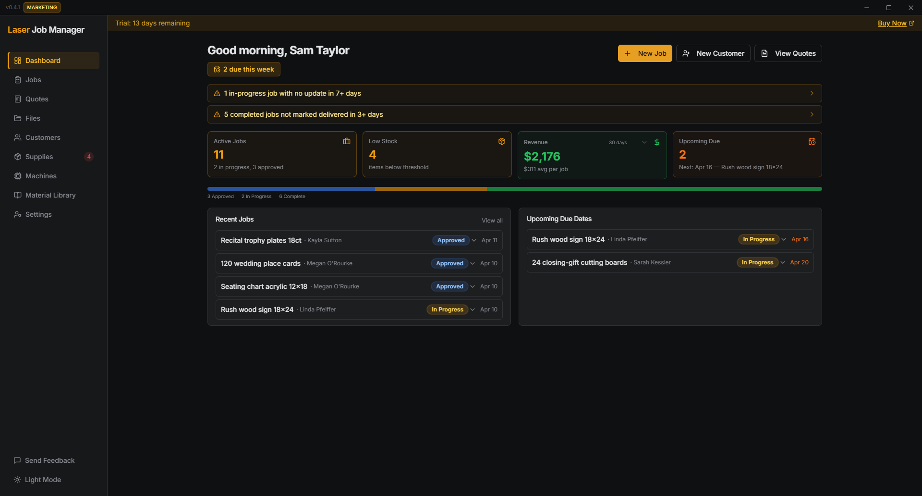Viewport: 922px width, 496px height.
Task: Open the Jobs section icon in sidebar
Action: tap(17, 80)
